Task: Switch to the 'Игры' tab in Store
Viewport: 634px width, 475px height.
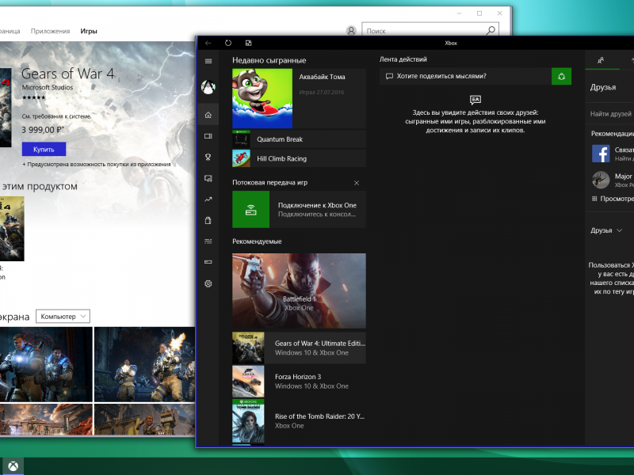Action: [89, 31]
